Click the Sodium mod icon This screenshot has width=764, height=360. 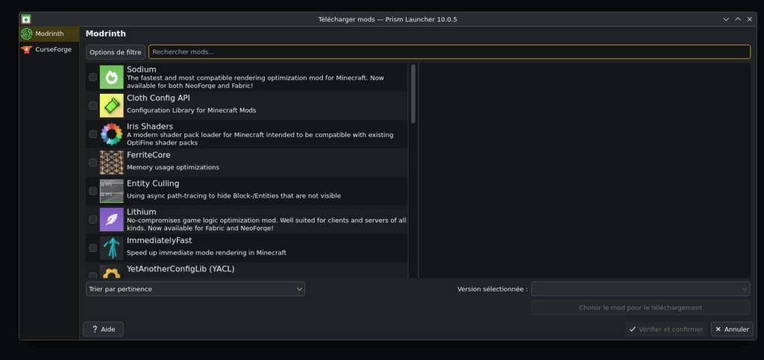tap(111, 77)
